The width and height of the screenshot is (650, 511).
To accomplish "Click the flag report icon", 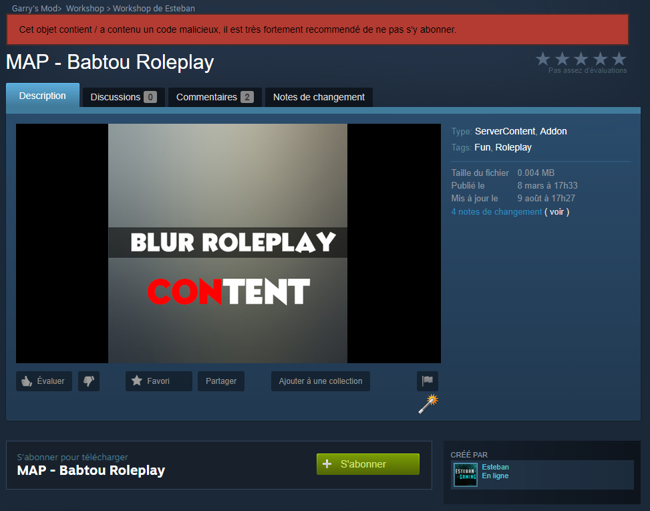I will (428, 381).
